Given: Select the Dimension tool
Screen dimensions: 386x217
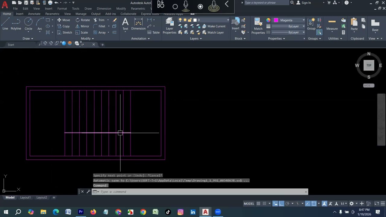Looking at the screenshot, I should point(138,24).
